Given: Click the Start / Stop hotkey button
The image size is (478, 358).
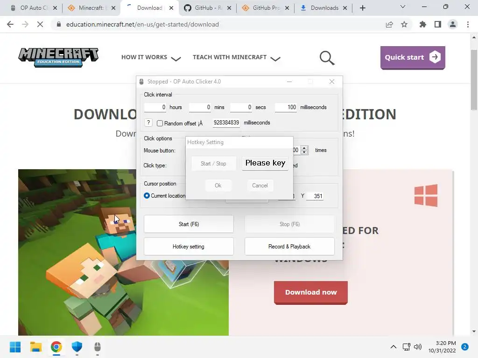Looking at the screenshot, I should coord(213,164).
